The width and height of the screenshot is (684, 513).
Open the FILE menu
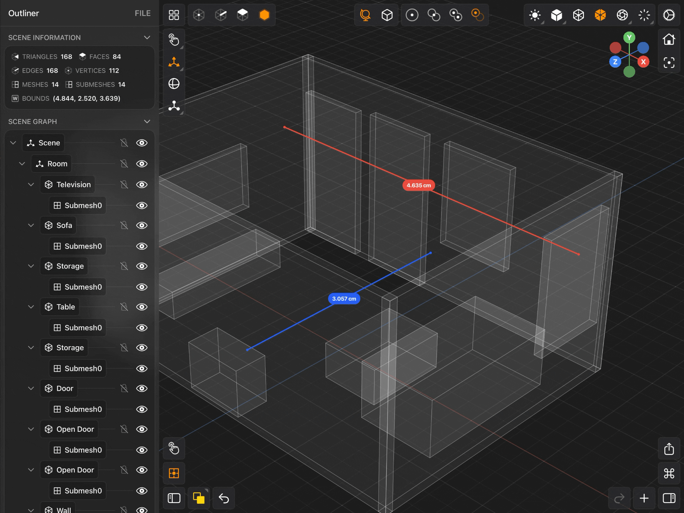(x=142, y=13)
